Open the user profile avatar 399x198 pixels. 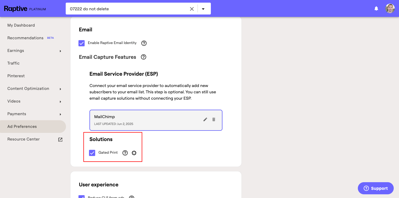click(x=390, y=8)
